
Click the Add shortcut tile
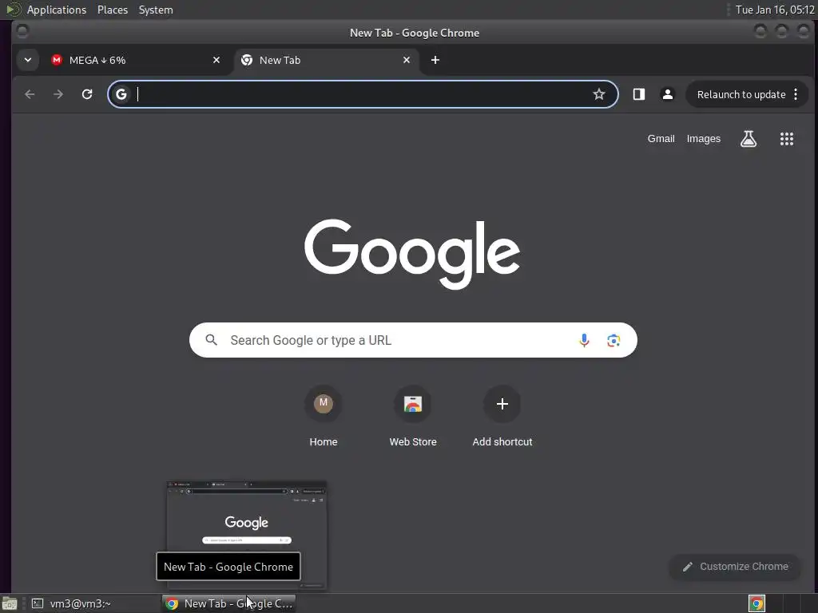[502, 417]
